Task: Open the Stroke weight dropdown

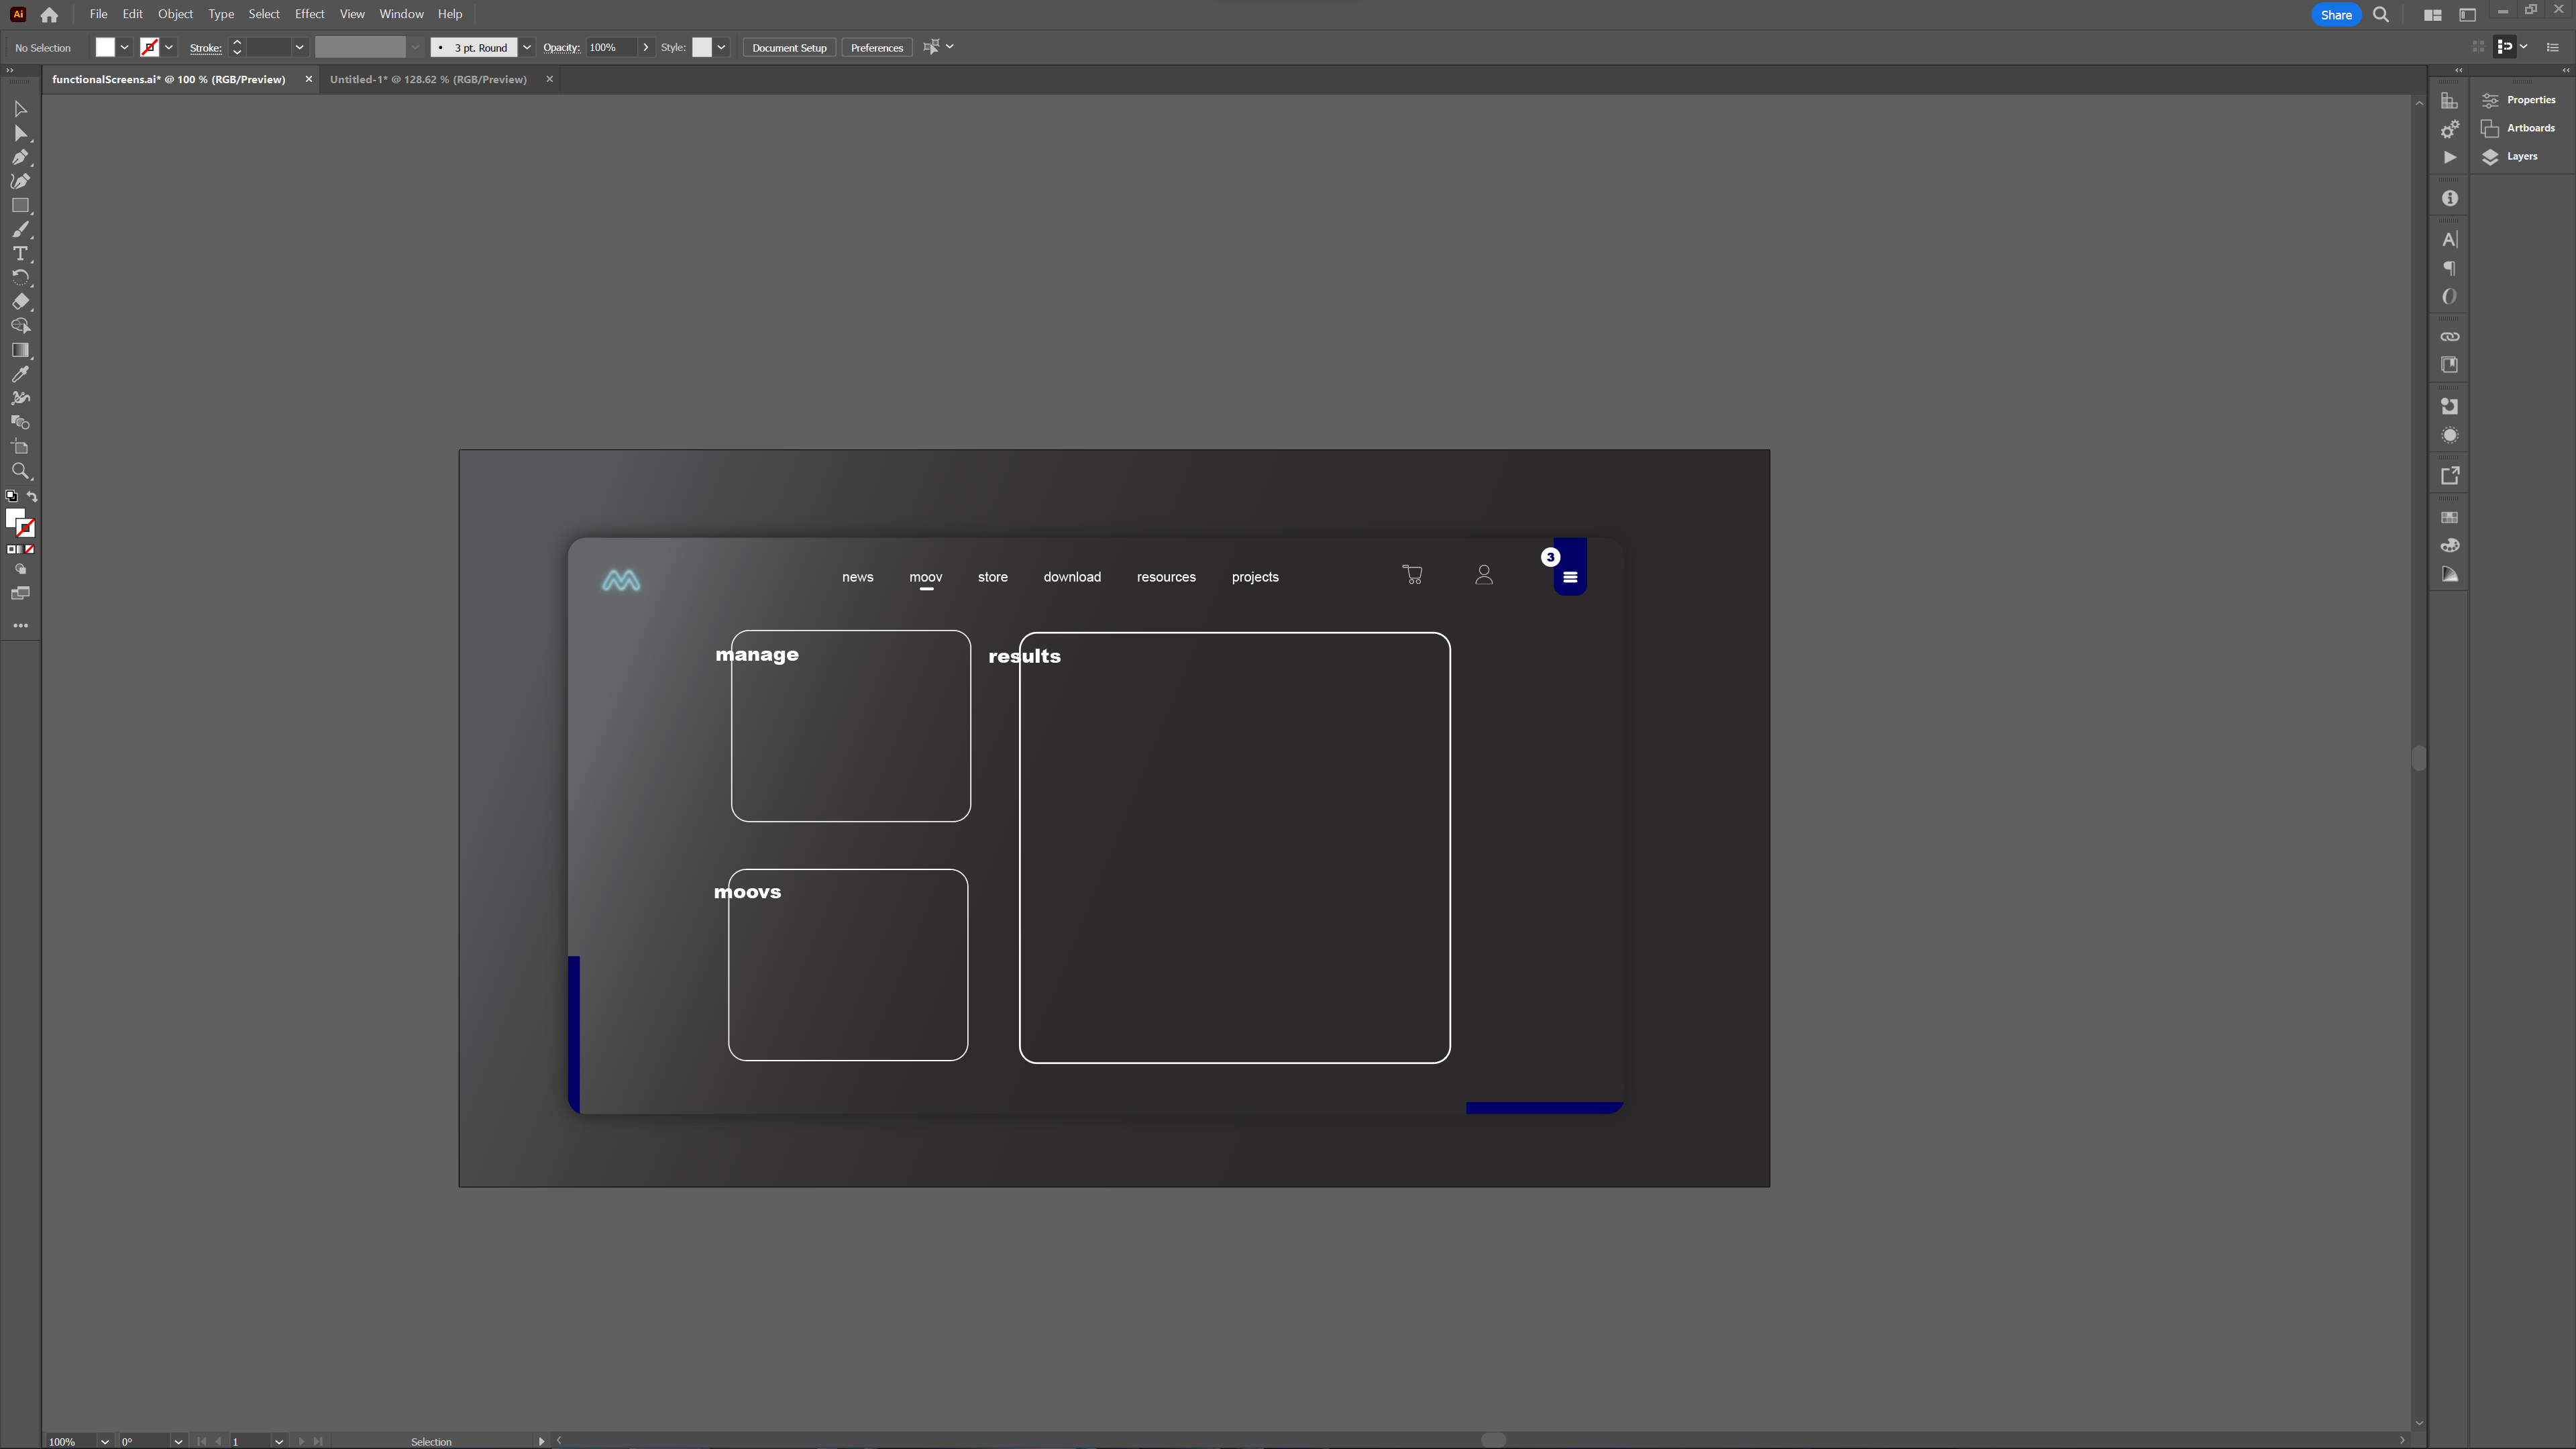Action: [299, 47]
